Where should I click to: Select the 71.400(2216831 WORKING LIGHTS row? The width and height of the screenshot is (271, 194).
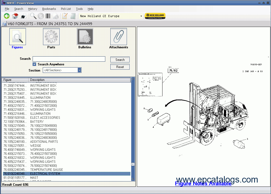(67, 110)
